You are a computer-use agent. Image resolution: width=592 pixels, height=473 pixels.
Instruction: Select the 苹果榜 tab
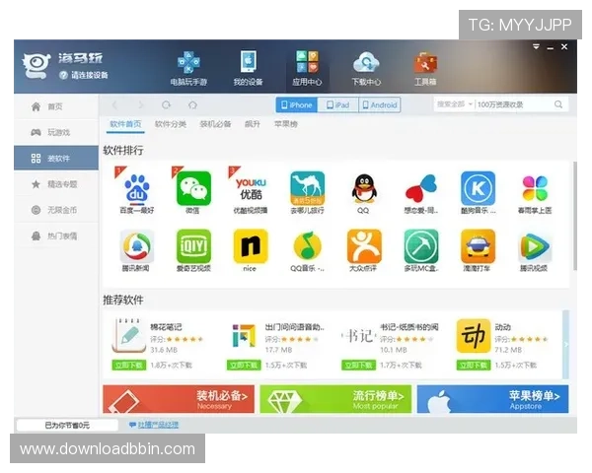pos(286,124)
